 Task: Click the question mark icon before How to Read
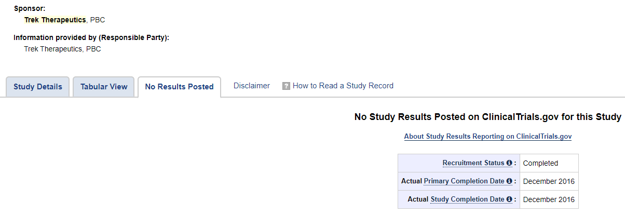[x=286, y=86]
